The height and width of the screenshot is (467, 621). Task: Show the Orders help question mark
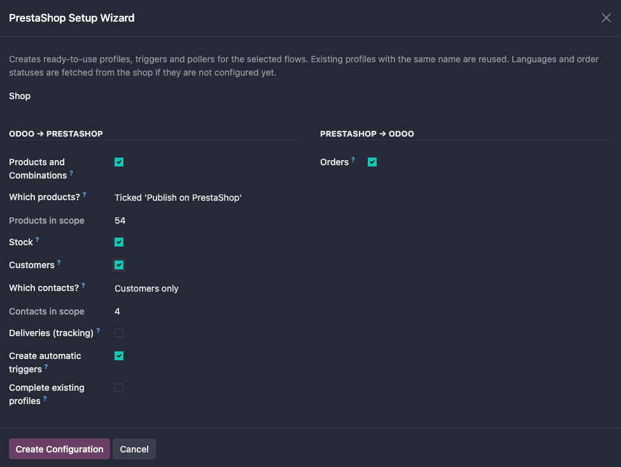coord(353,159)
